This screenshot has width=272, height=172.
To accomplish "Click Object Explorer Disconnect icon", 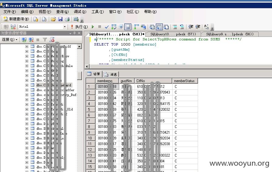I will (x=31, y=40).
